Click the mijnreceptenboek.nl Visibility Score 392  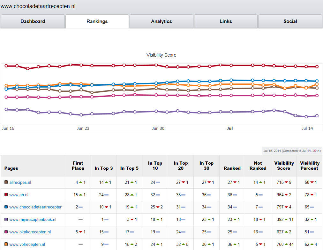click(280, 220)
